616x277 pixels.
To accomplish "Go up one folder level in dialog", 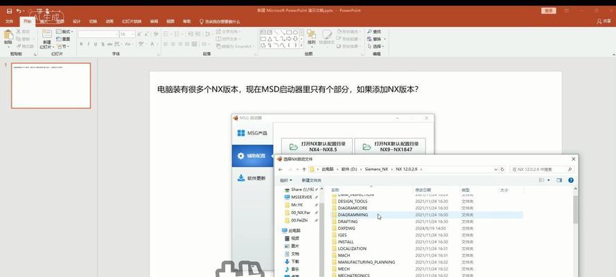I will (304, 170).
